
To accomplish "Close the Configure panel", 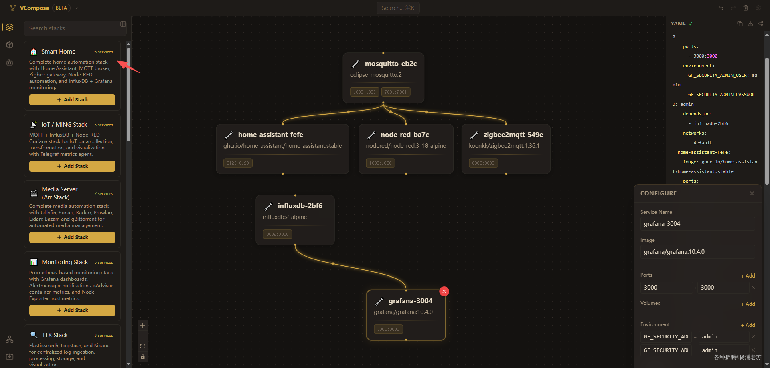I will [x=752, y=193].
